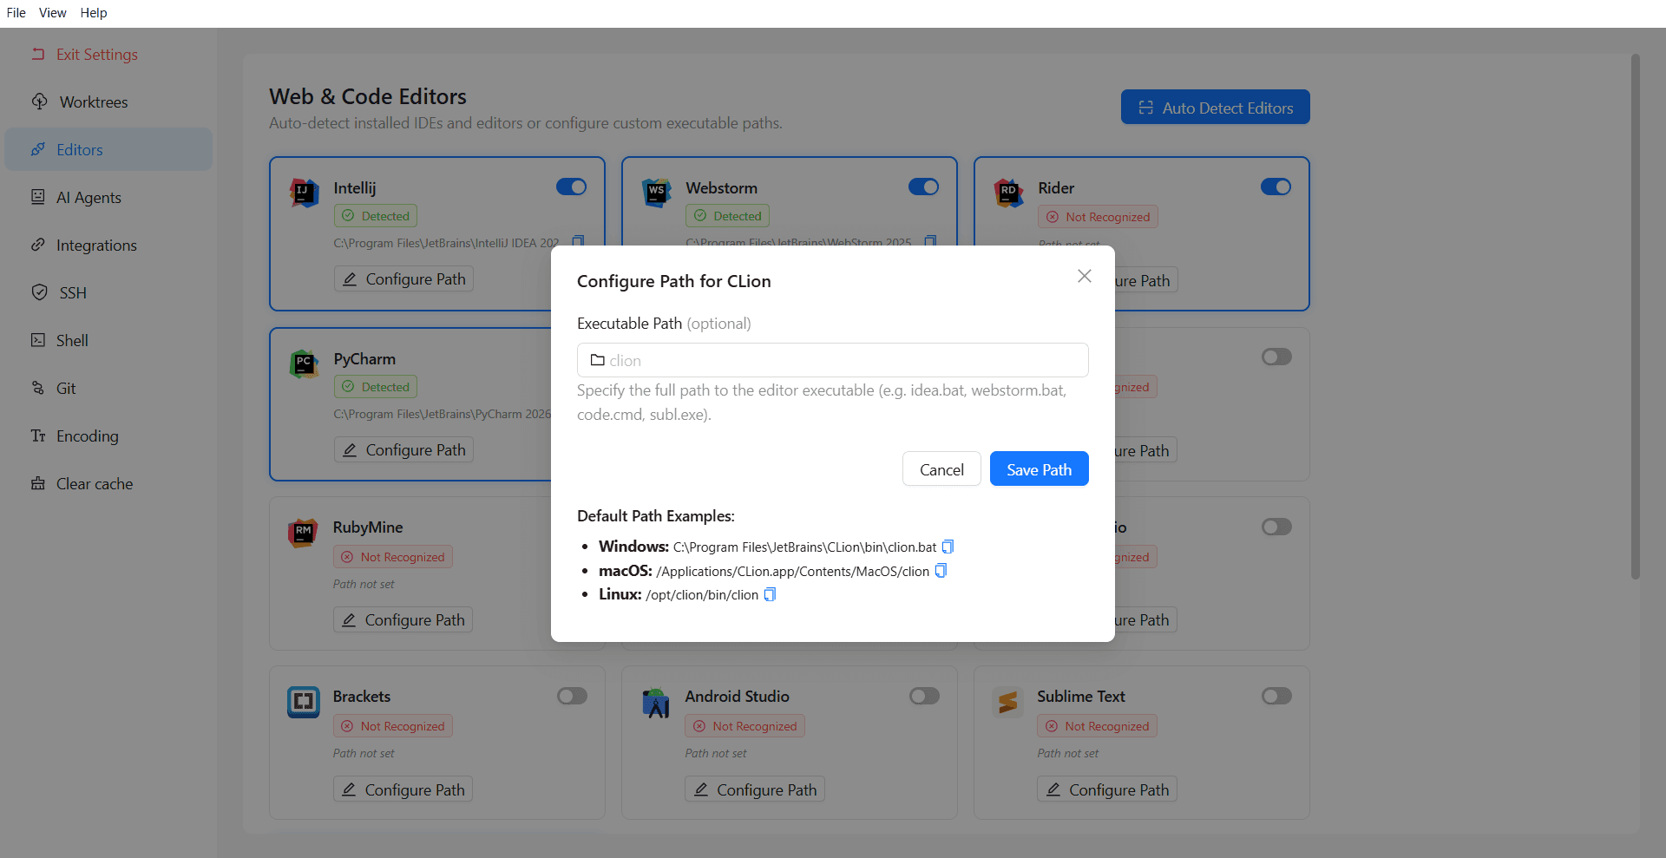Enable the Android Studio toggle
This screenshot has height=858, width=1666.
(x=924, y=696)
